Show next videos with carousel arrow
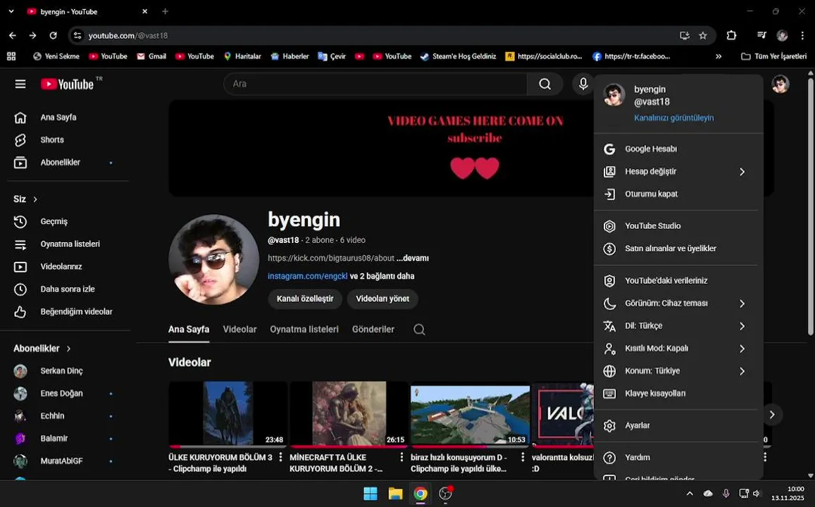Image resolution: width=815 pixels, height=507 pixels. tap(772, 415)
